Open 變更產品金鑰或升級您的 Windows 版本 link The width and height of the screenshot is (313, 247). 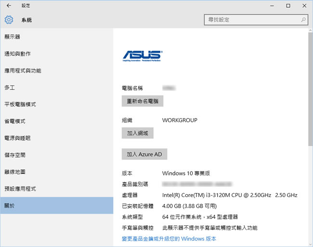pos(169,239)
